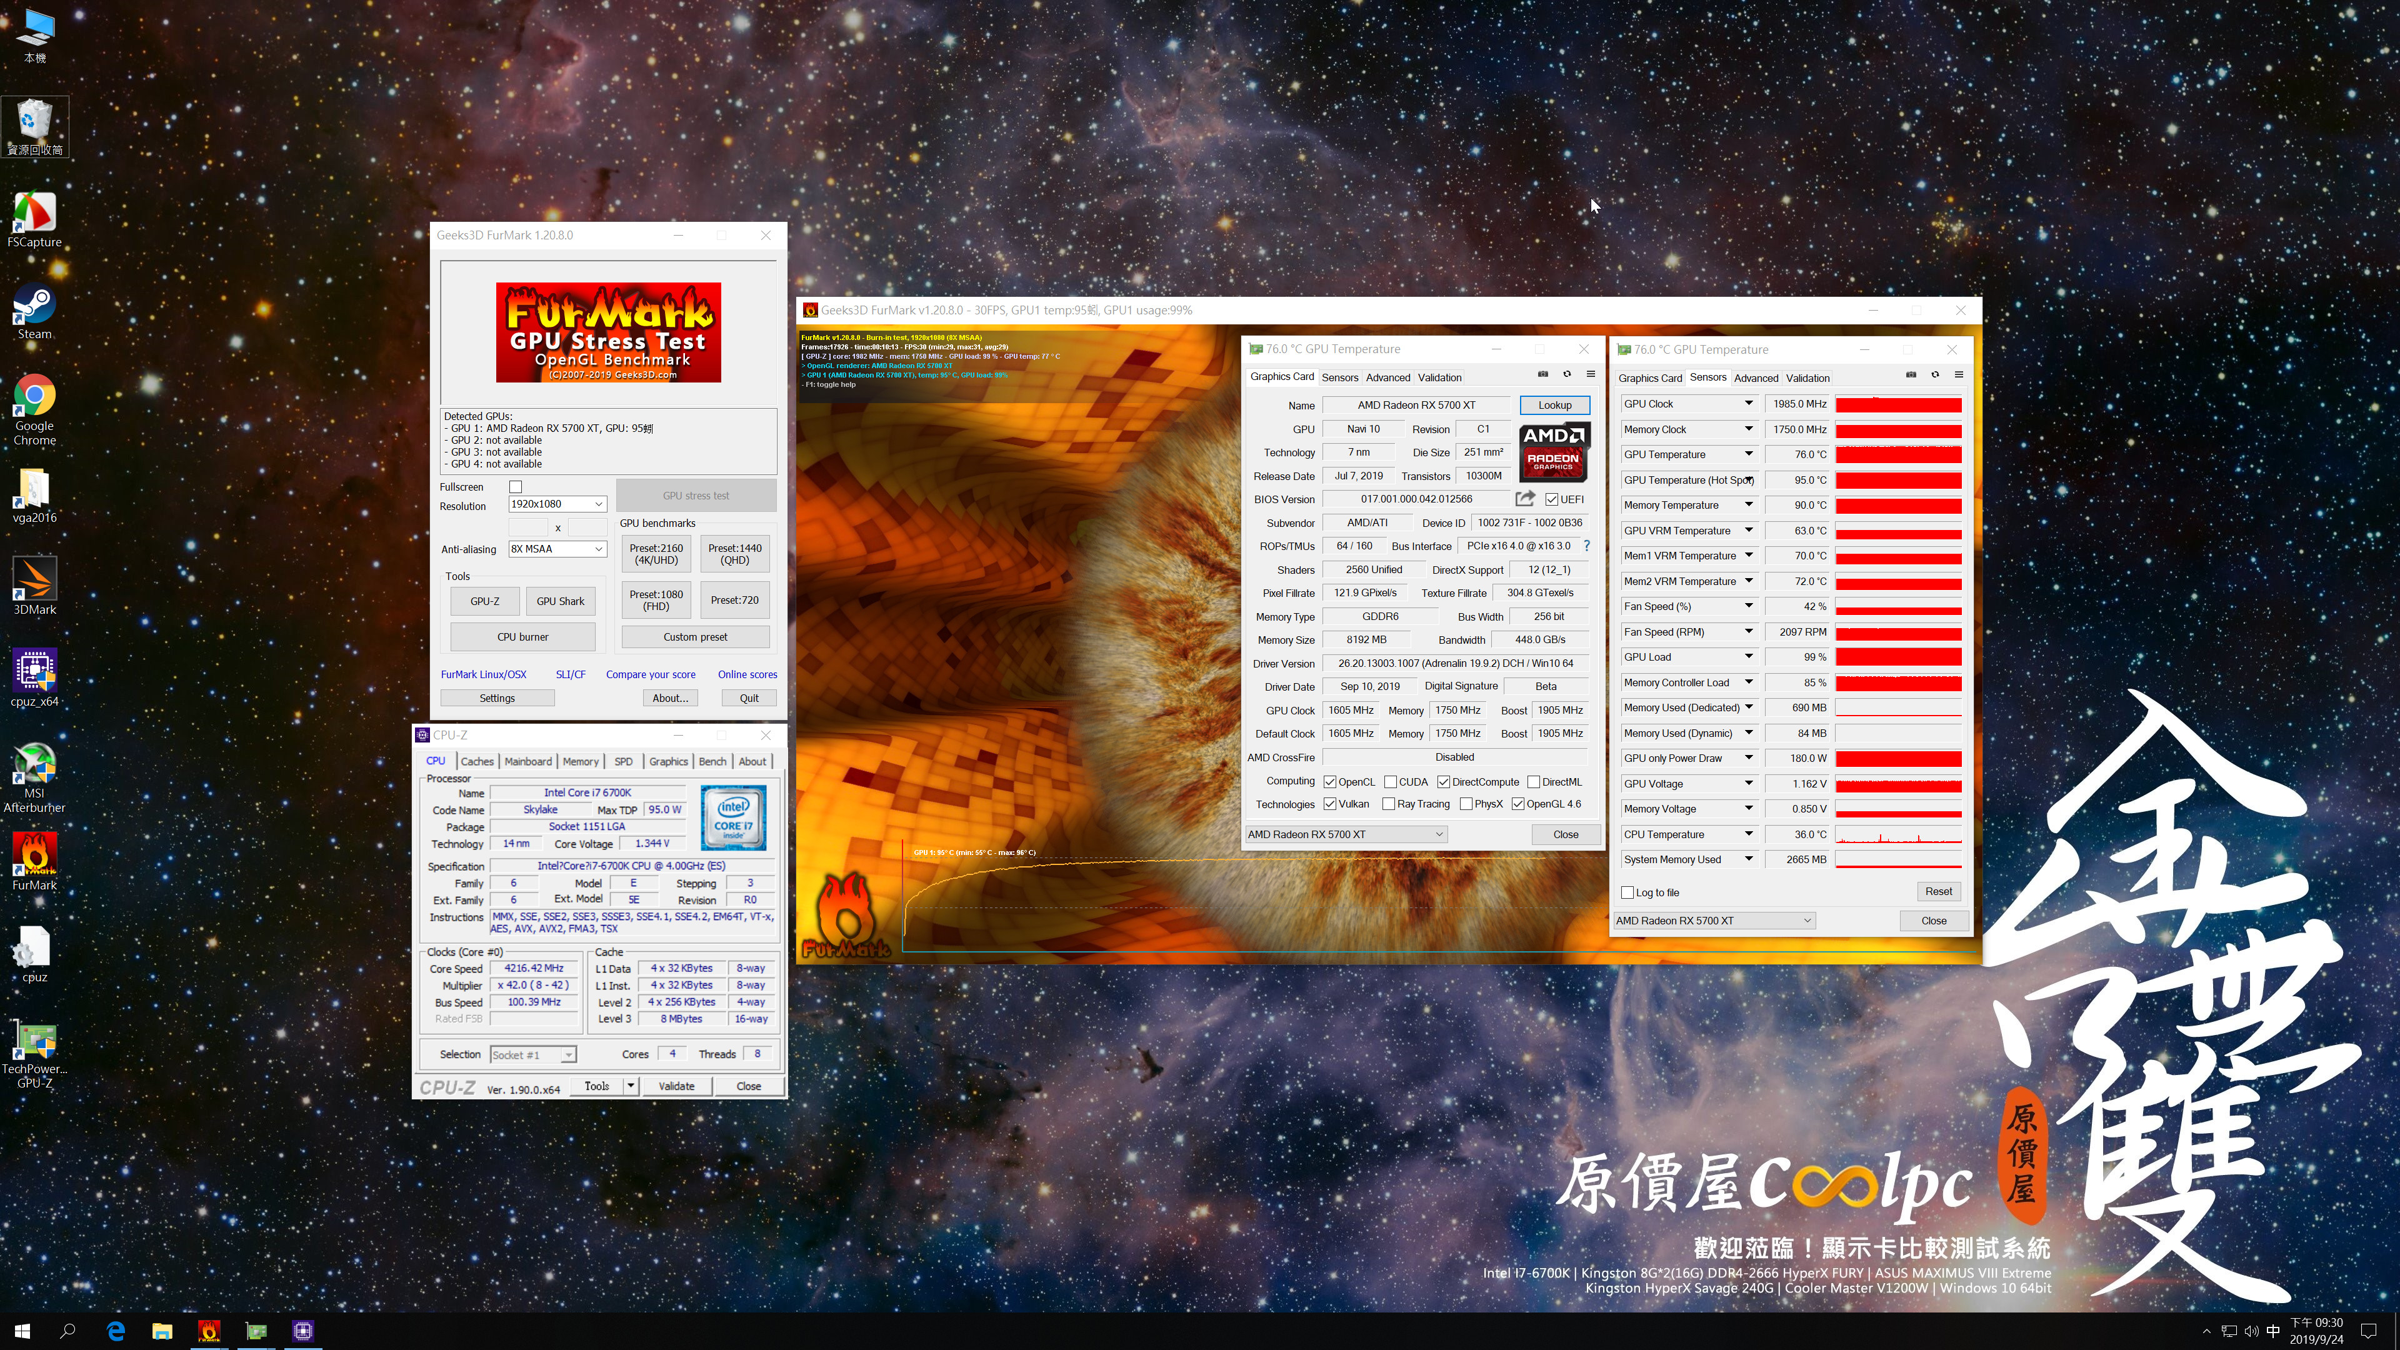Viewport: 2400px width, 1350px height.
Task: Switch to the Memory tab in CPU-Z
Action: [x=581, y=761]
